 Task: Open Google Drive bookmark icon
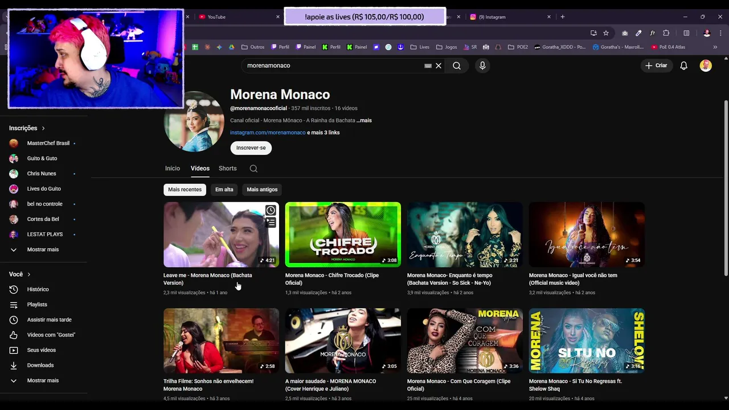point(232,47)
